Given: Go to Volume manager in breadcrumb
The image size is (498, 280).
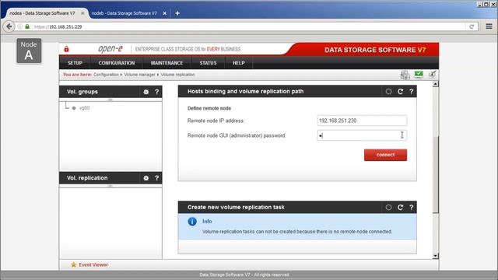Looking at the screenshot, I should [139, 75].
